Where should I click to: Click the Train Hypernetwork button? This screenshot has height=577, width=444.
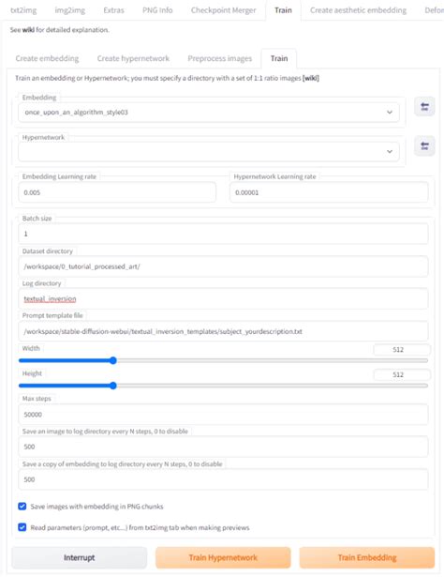pyautogui.click(x=223, y=557)
